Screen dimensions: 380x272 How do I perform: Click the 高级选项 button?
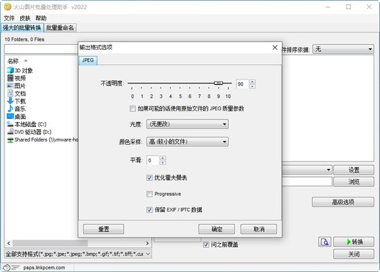pyautogui.click(x=343, y=202)
